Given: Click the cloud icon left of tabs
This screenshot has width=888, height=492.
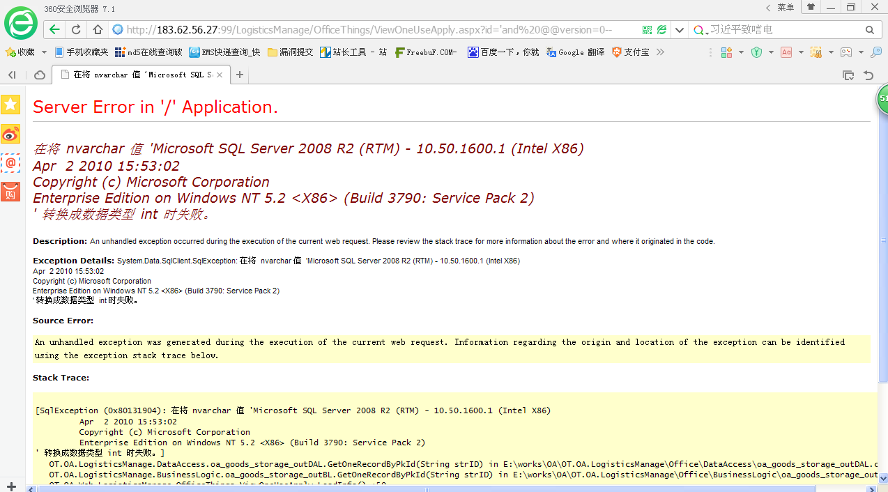Looking at the screenshot, I should click(40, 75).
